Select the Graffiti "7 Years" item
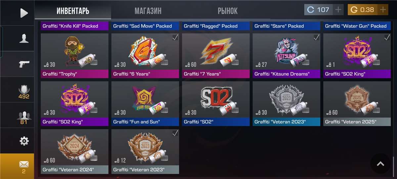This screenshot has width=397, height=179. click(216, 56)
